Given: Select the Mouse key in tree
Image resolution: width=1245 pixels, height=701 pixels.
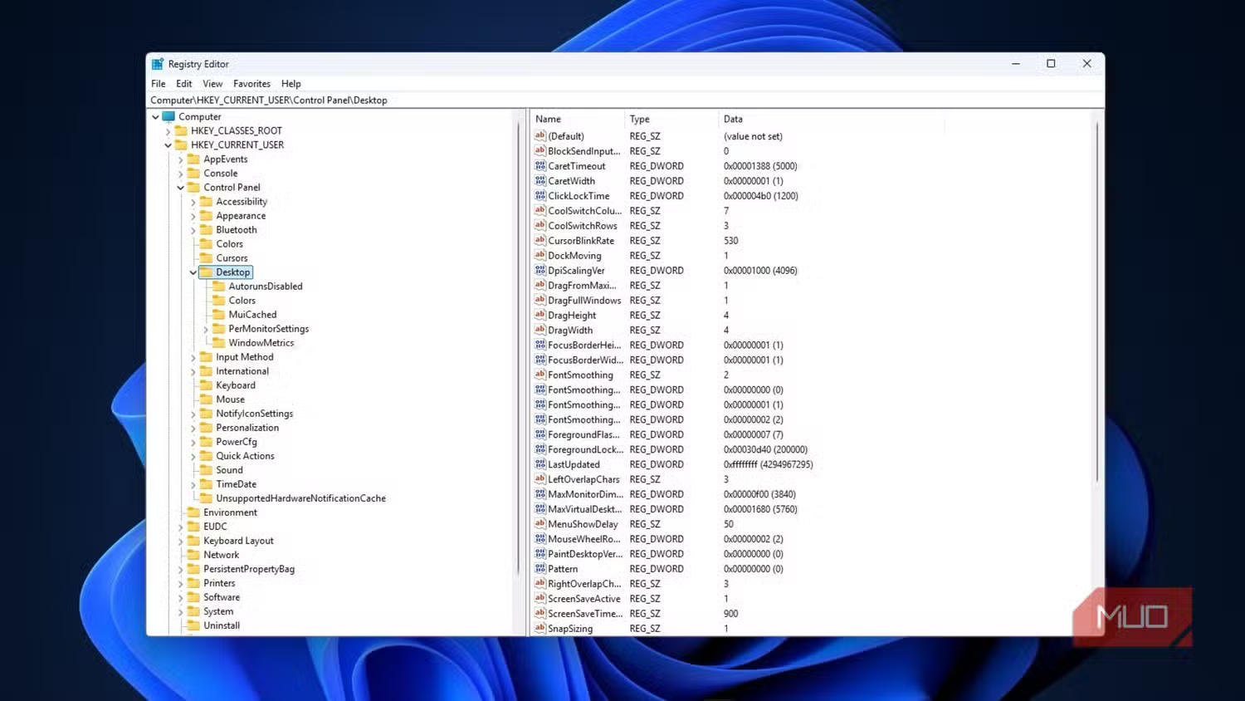Looking at the screenshot, I should [x=230, y=400].
